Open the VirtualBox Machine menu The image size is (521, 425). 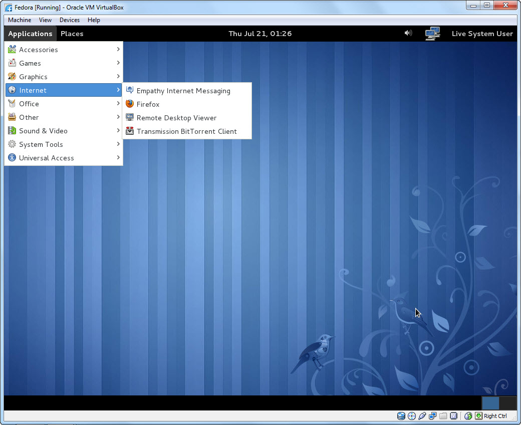pos(20,20)
